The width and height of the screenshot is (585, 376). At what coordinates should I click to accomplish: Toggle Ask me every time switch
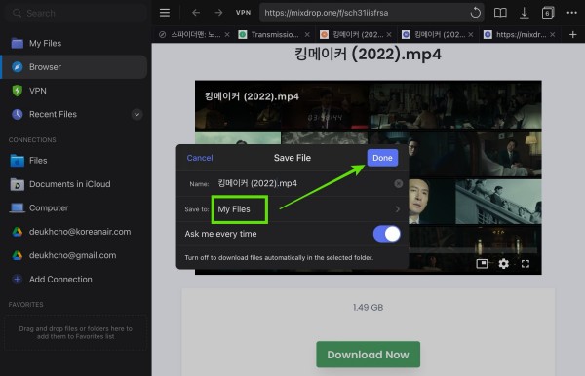[386, 234]
